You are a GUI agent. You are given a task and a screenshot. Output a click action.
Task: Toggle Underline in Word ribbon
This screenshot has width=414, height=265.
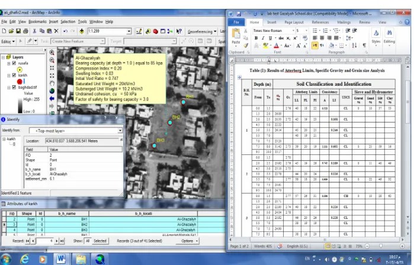[x=270, y=38]
